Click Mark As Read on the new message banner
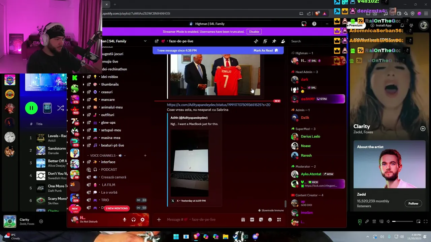 (266, 50)
